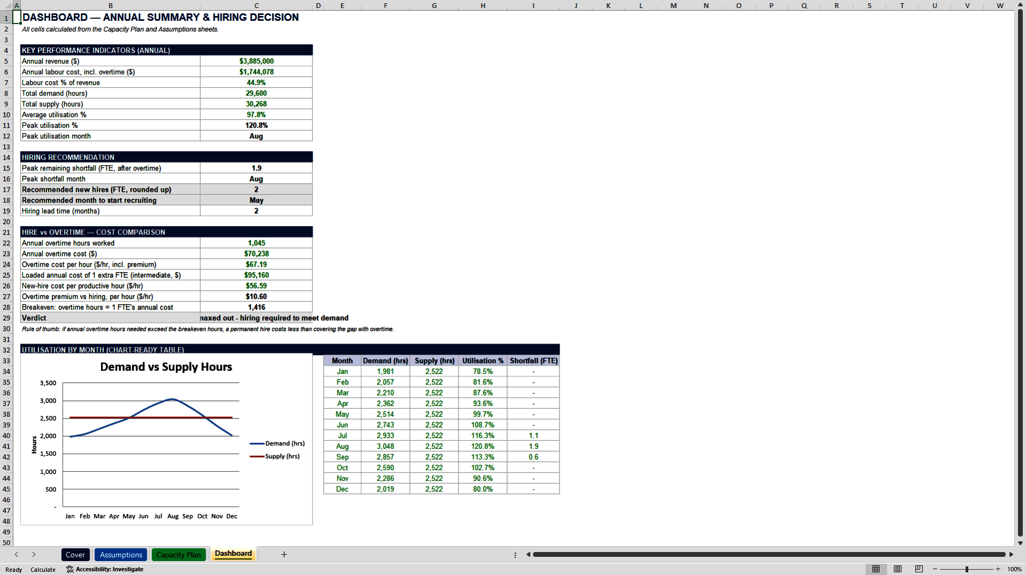Screen dimensions: 1026x575
Task: Select row 29 header
Action: click(x=6, y=318)
